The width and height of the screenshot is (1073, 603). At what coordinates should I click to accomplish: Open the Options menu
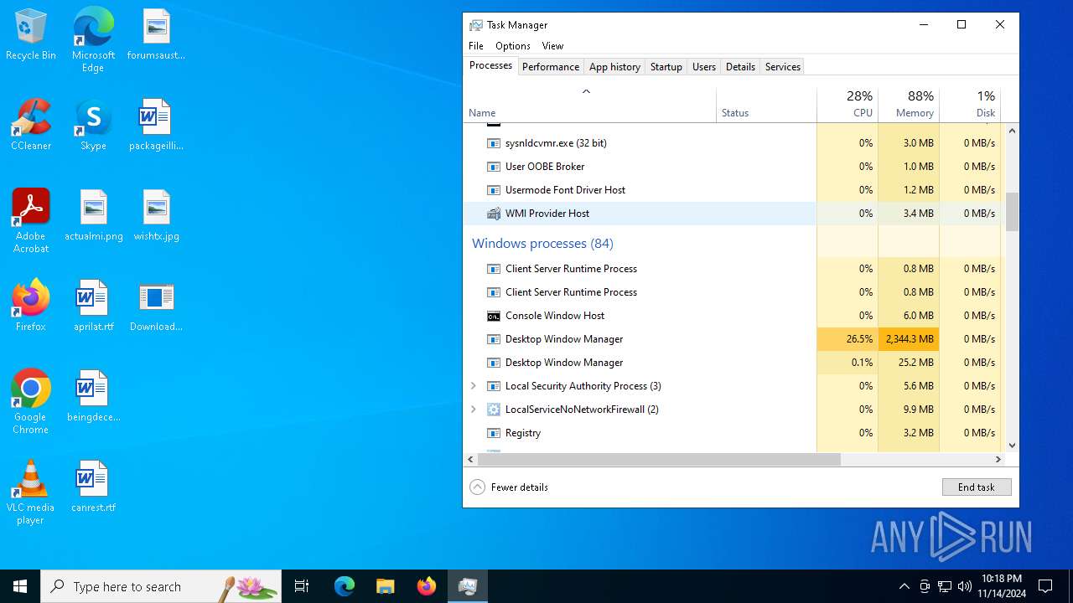point(513,46)
